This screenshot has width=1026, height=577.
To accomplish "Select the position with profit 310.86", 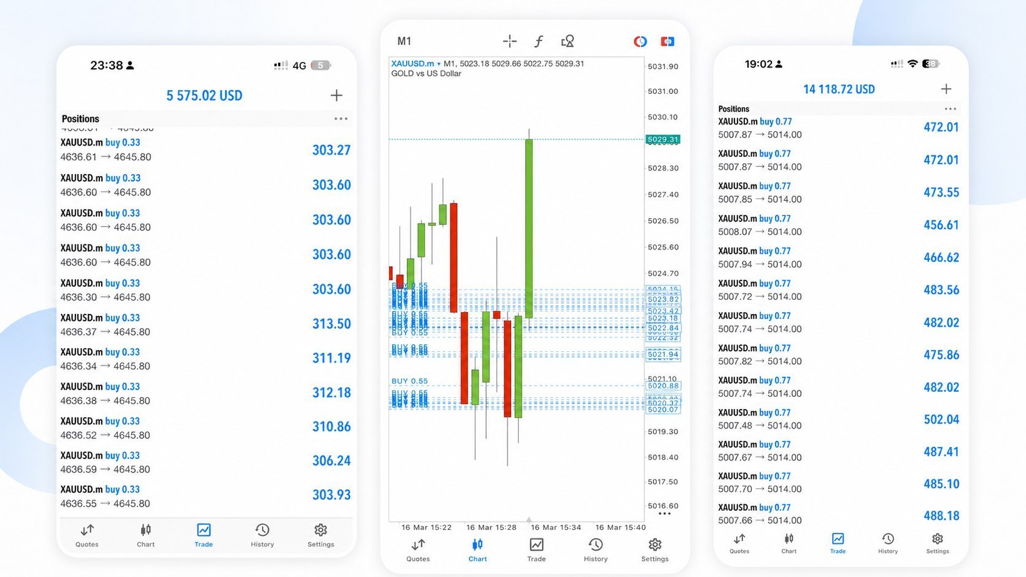I will [x=206, y=428].
